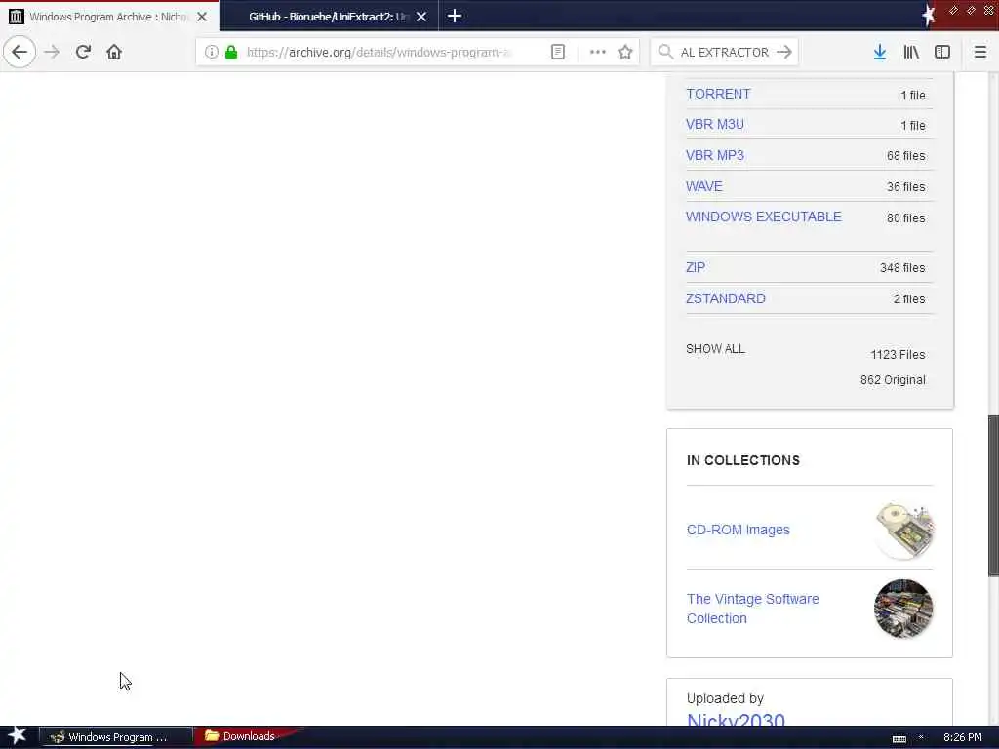Switch to Windows Program taskbar button
Viewport: 999px width, 749px height.
click(115, 737)
